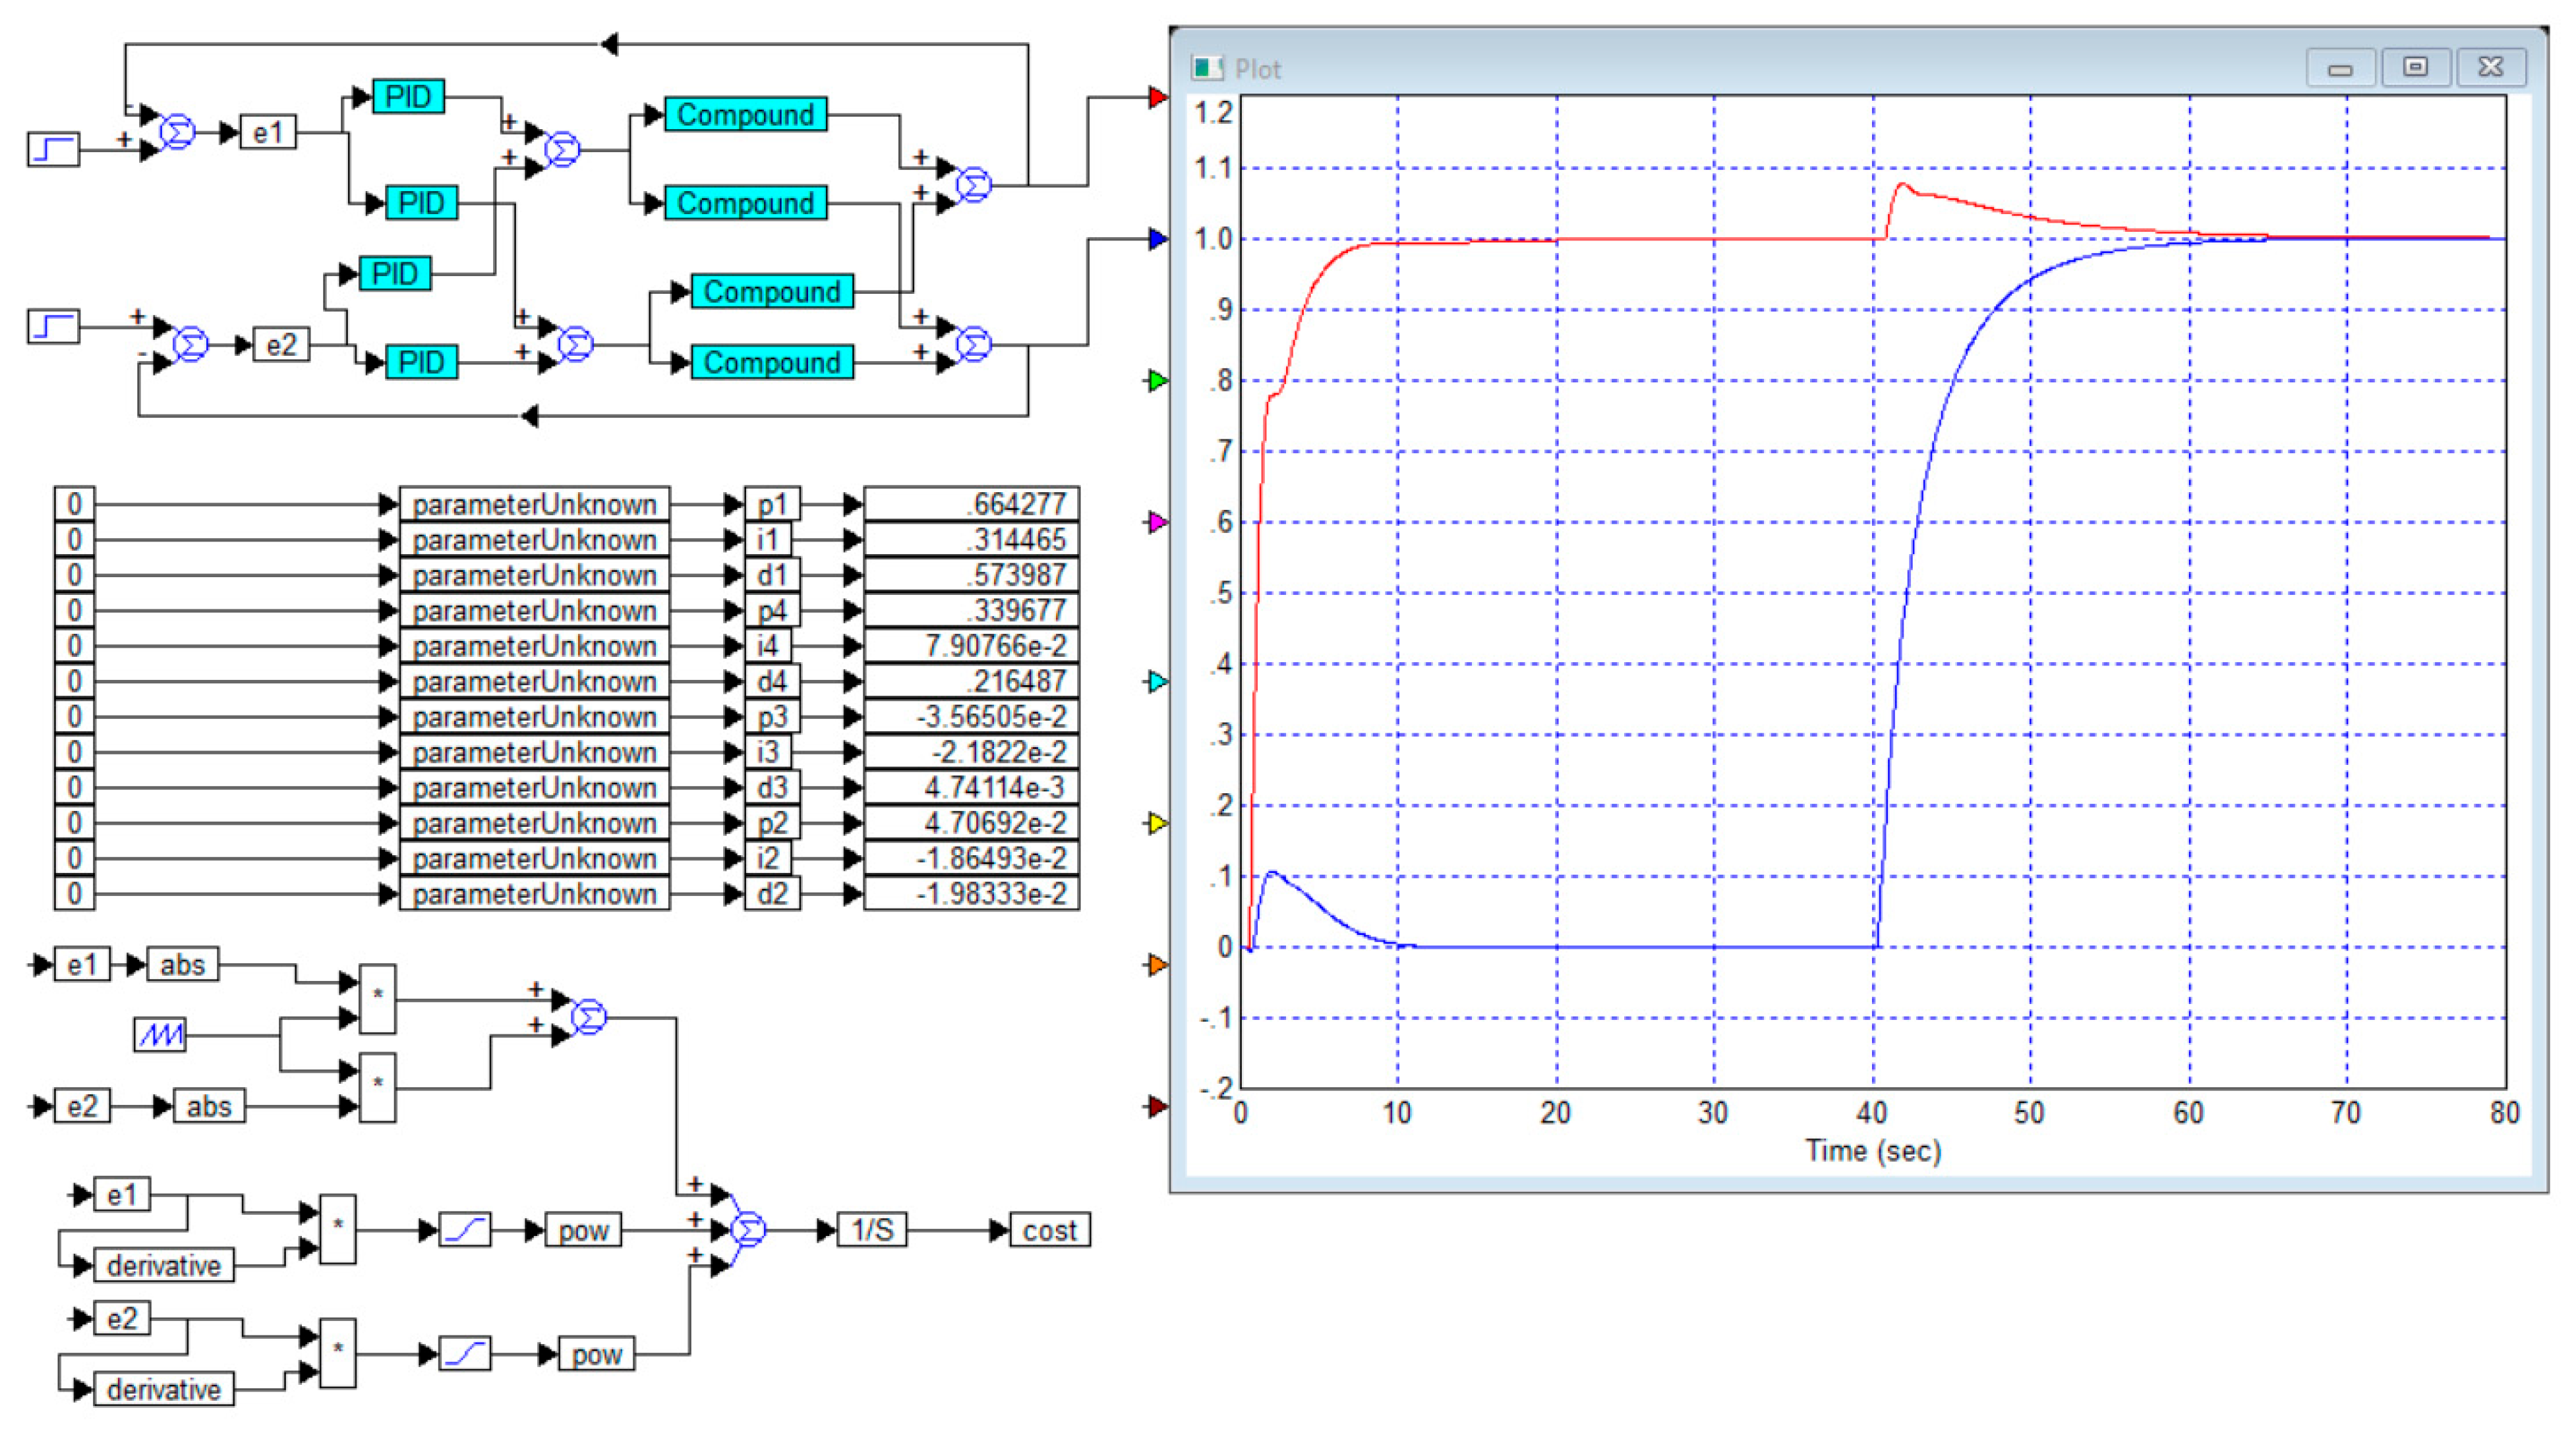Click the upper step input block
The image size is (2576, 1431).
click(53, 150)
